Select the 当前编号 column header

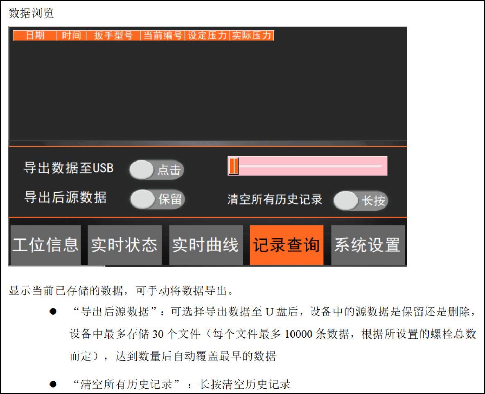click(x=162, y=36)
